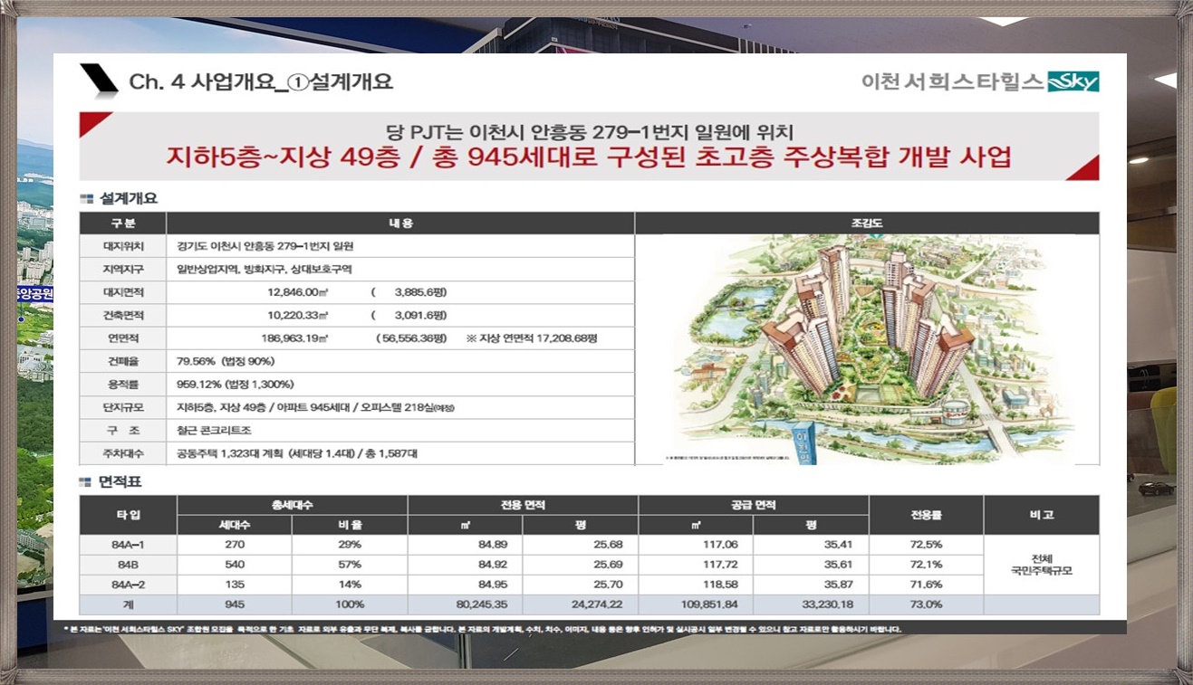The image size is (1193, 685).
Task: Click the '구분' column header
Action: [123, 224]
